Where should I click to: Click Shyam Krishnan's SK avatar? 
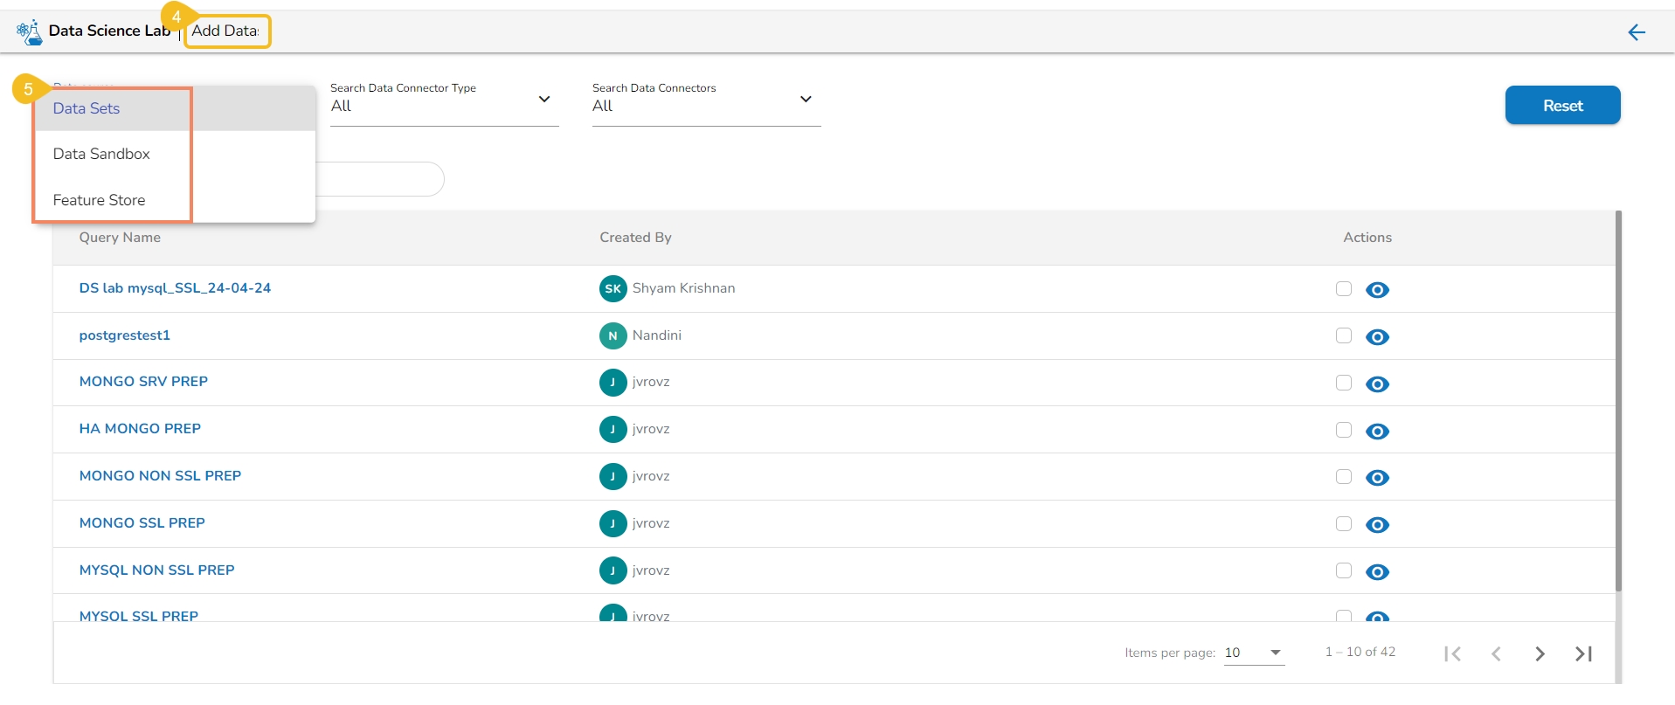click(x=613, y=288)
